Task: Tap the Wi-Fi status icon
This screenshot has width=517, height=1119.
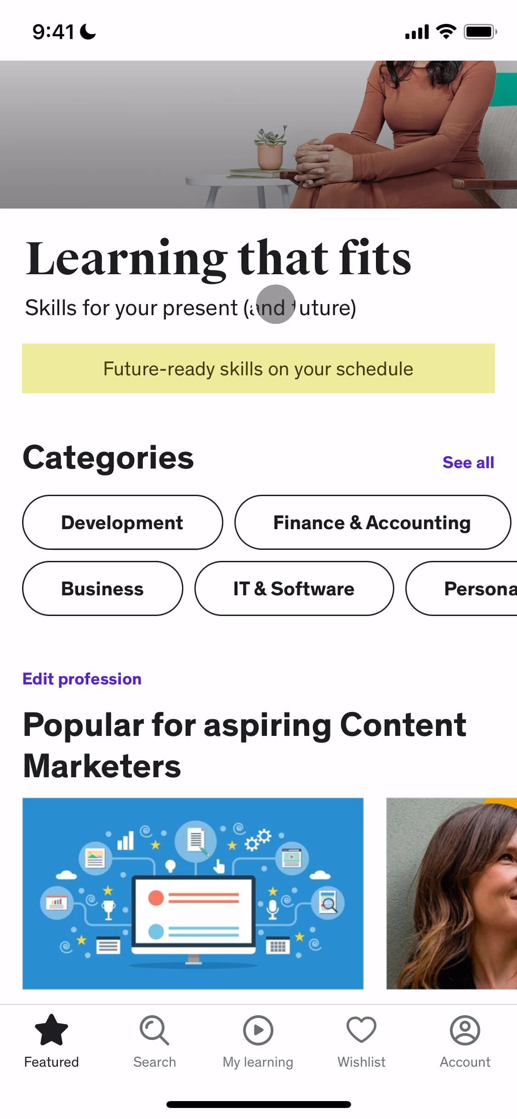Action: [x=445, y=32]
